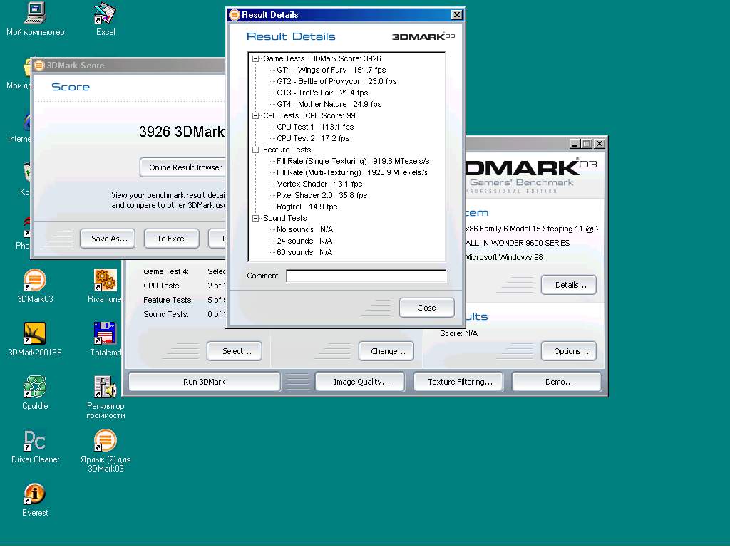Viewport: 730px width, 547px height.
Task: Collapse the Feature Tests tree node
Action: pyautogui.click(x=256, y=150)
